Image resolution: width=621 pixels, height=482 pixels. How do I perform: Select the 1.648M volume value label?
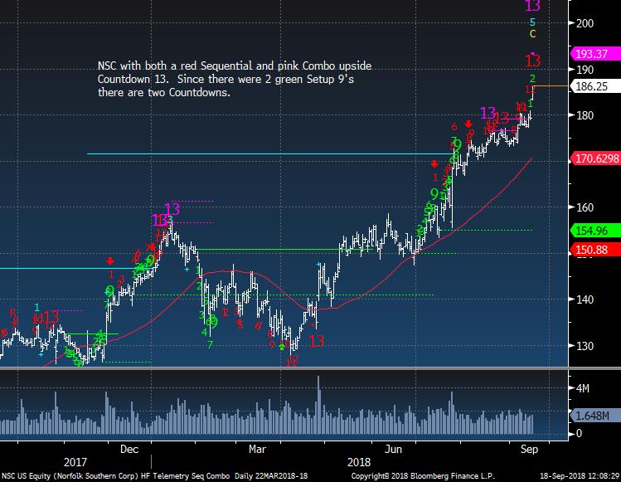(x=594, y=416)
